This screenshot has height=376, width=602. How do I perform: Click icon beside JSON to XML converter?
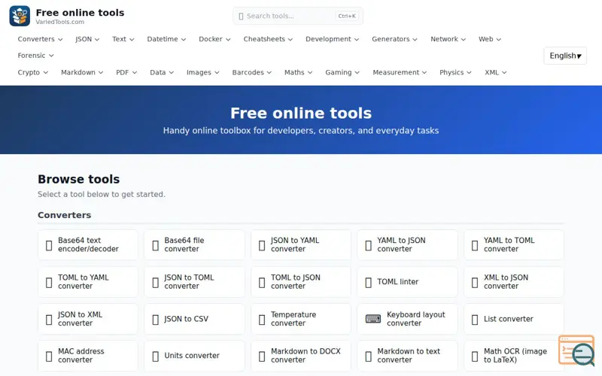tap(49, 319)
